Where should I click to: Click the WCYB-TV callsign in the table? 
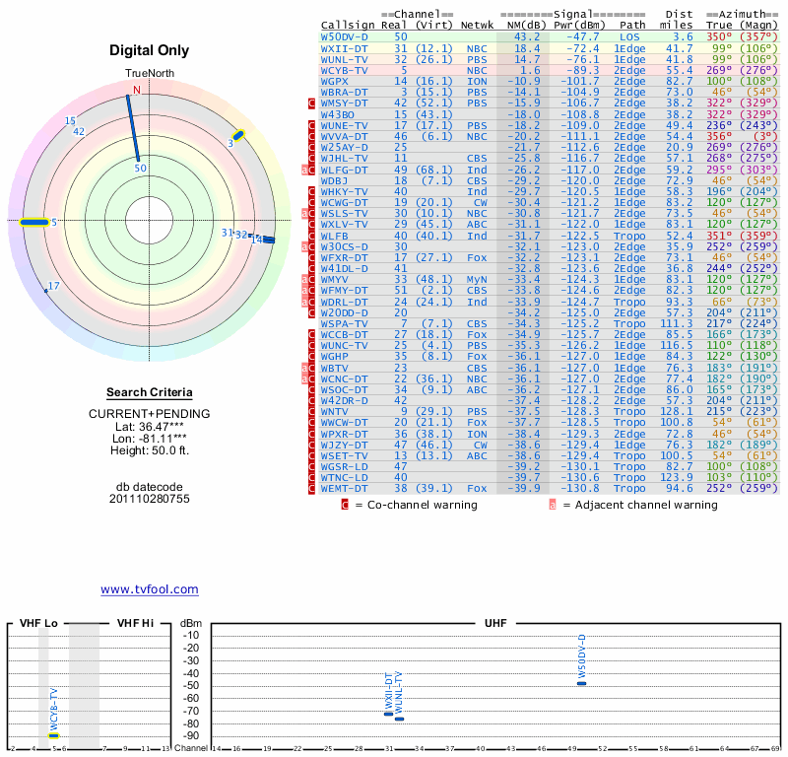tap(344, 71)
